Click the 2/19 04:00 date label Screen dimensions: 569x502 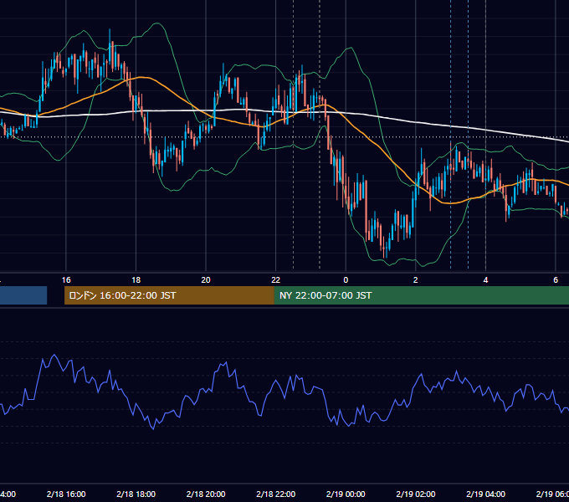[x=486, y=494]
